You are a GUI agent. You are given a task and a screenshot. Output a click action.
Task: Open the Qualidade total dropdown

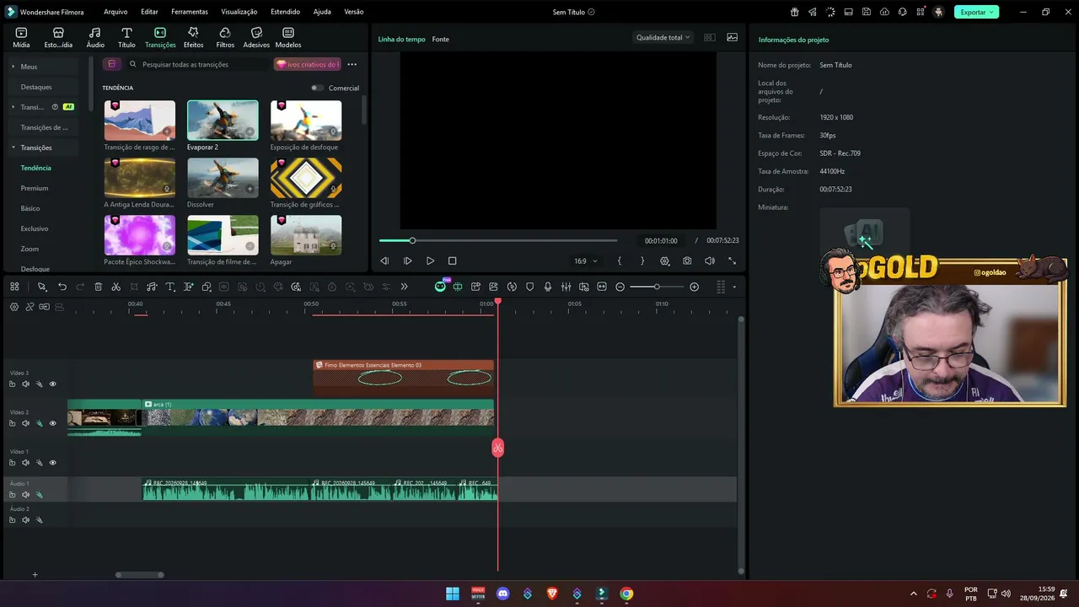tap(663, 37)
